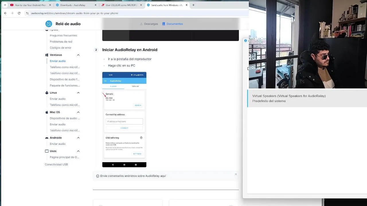Click the Windows logo icon beside Ventanas
This screenshot has width=367, height=206.
(47, 55)
